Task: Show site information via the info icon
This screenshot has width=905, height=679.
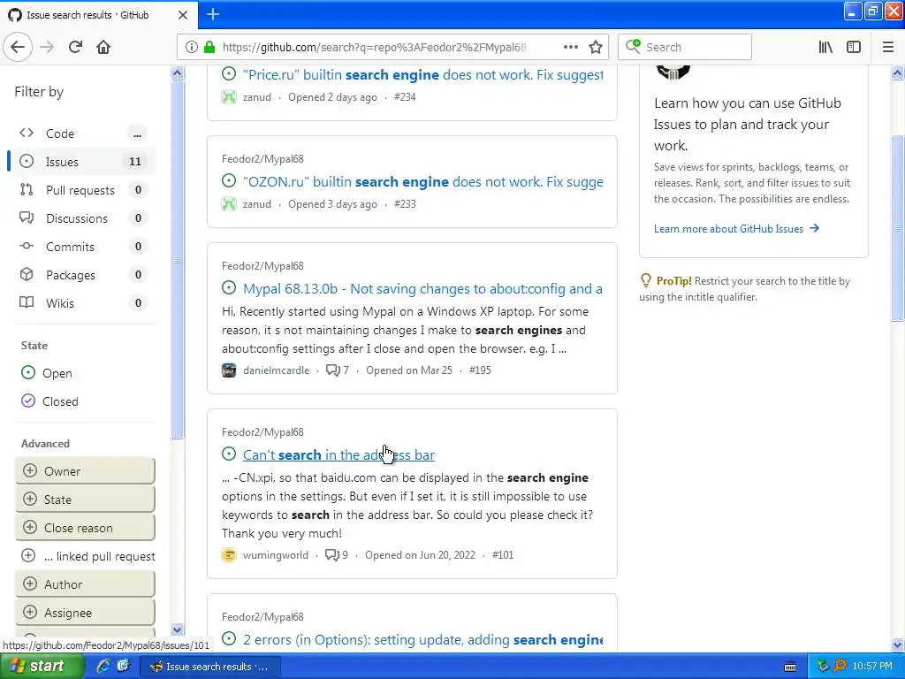Action: tap(191, 47)
